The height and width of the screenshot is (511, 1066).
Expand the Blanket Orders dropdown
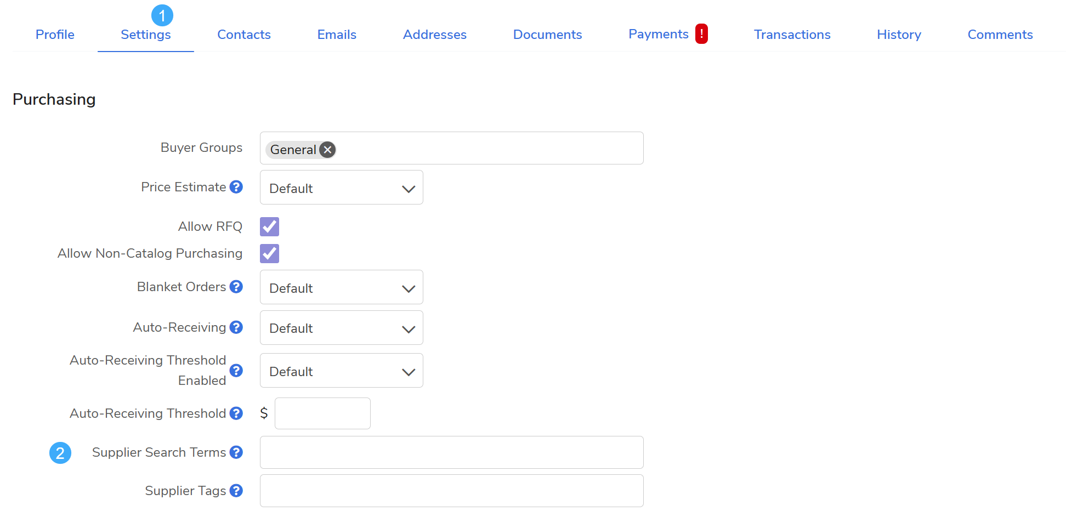341,288
